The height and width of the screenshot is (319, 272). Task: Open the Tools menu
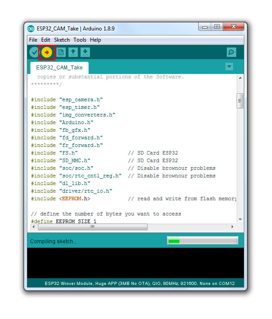click(x=80, y=40)
